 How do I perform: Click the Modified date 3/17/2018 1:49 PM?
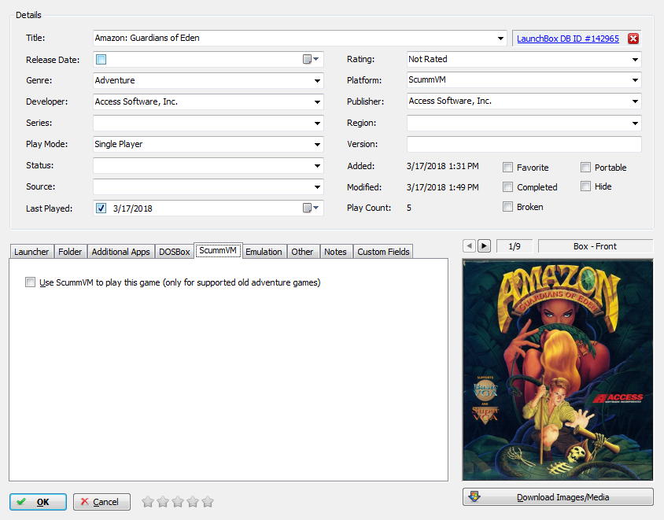(x=442, y=187)
